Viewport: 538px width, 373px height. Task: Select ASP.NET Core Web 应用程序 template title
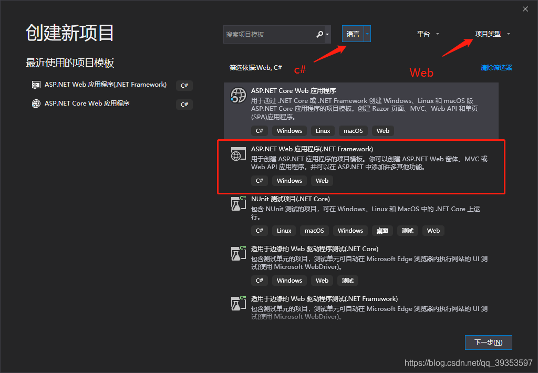pos(293,90)
